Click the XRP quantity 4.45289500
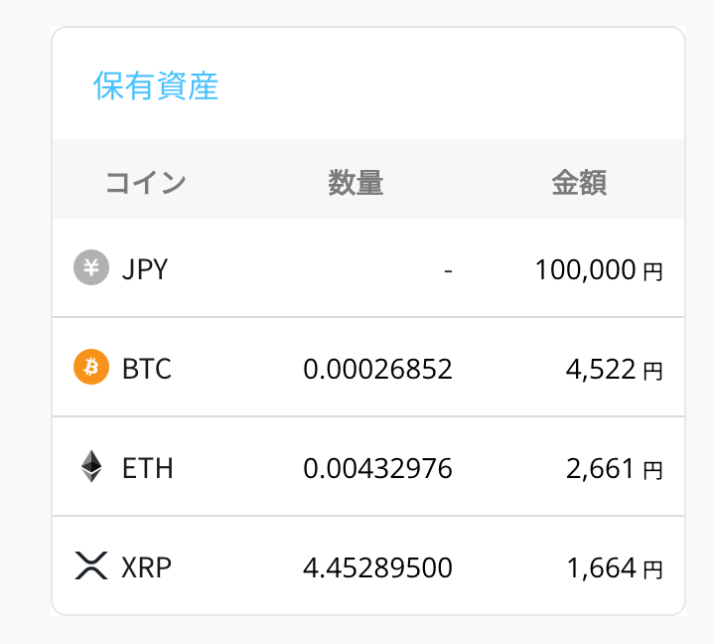Viewport: 713px width, 644px height. click(x=377, y=568)
